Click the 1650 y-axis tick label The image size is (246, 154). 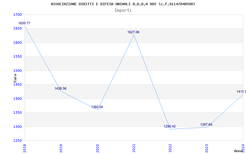click(x=18, y=28)
